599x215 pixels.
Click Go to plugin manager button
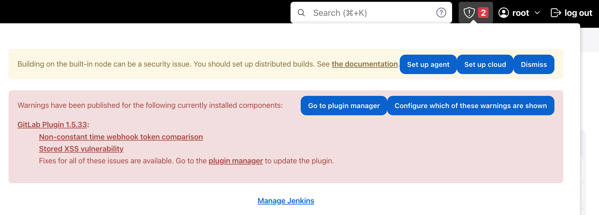click(x=344, y=105)
